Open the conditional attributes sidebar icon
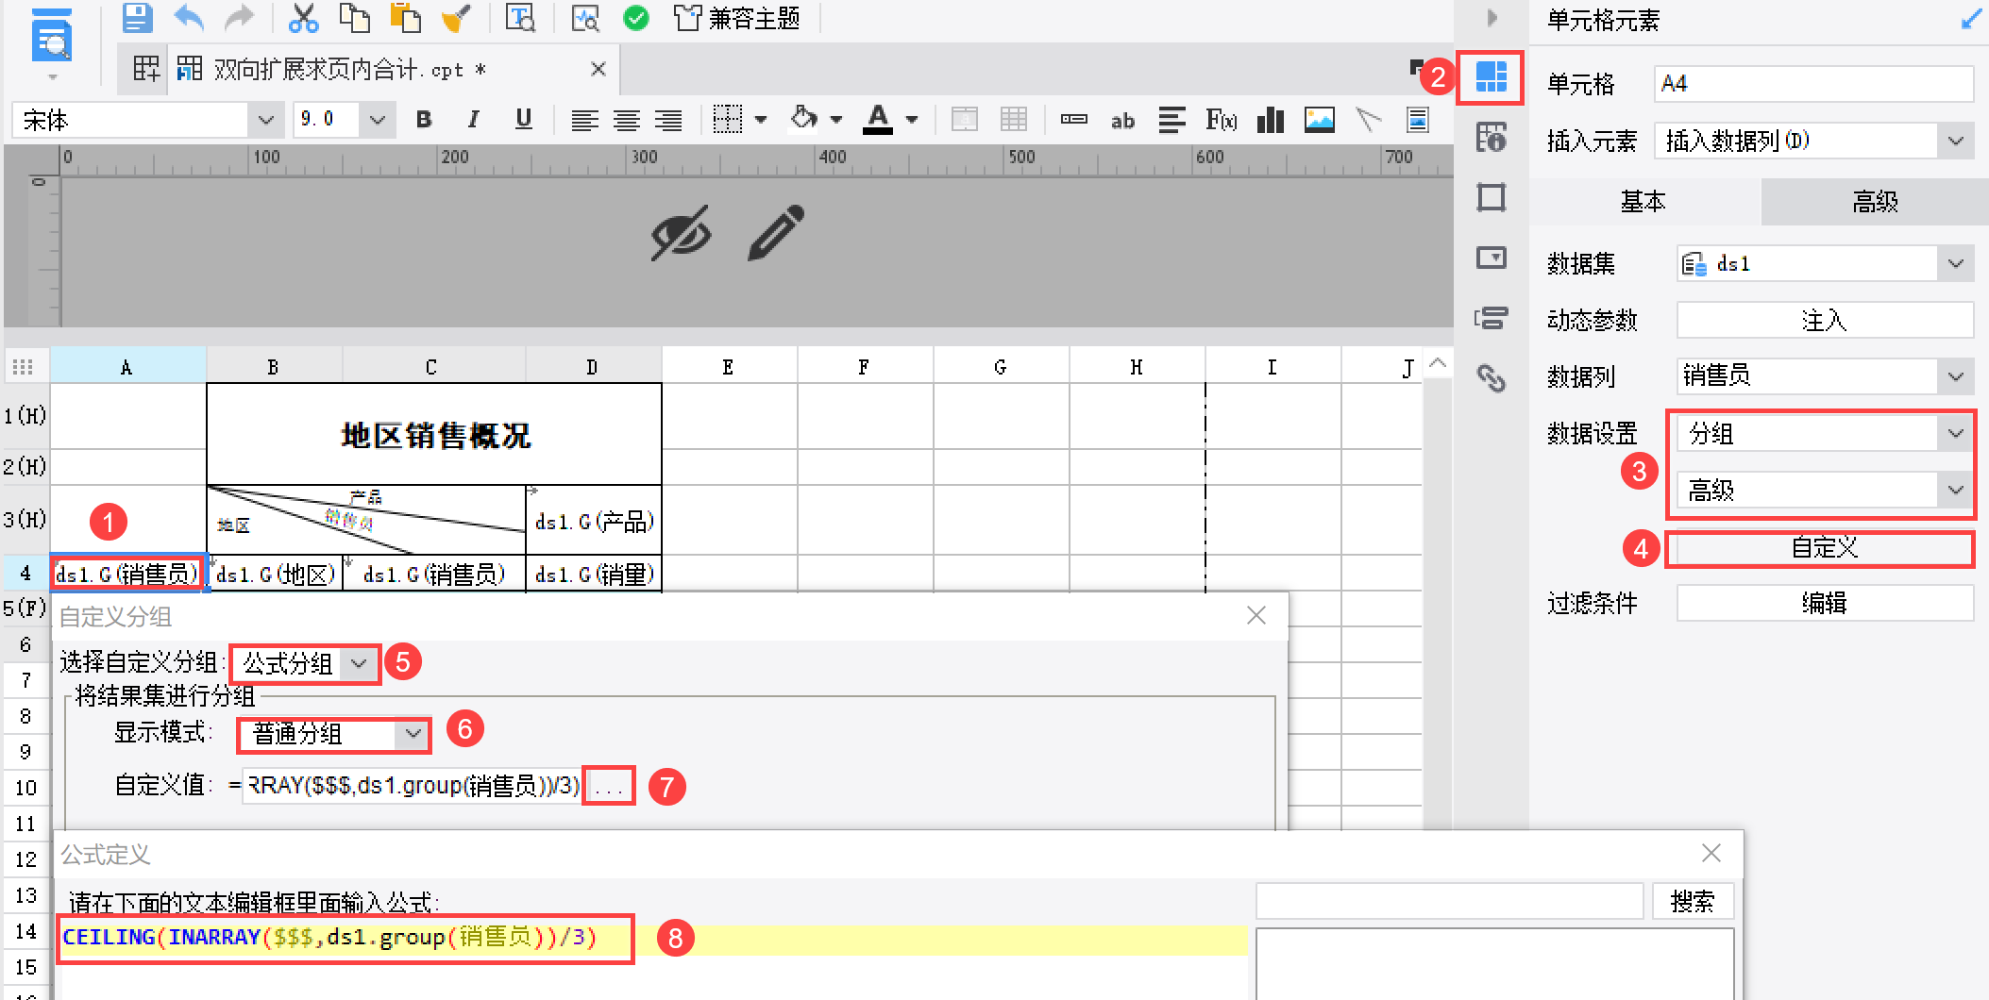 [x=1492, y=318]
